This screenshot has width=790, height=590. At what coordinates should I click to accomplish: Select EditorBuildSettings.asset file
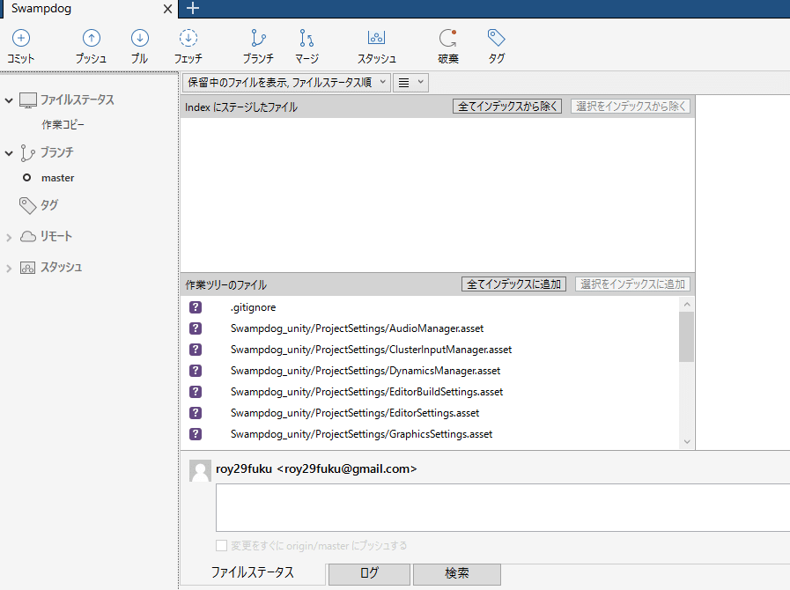pyautogui.click(x=429, y=392)
